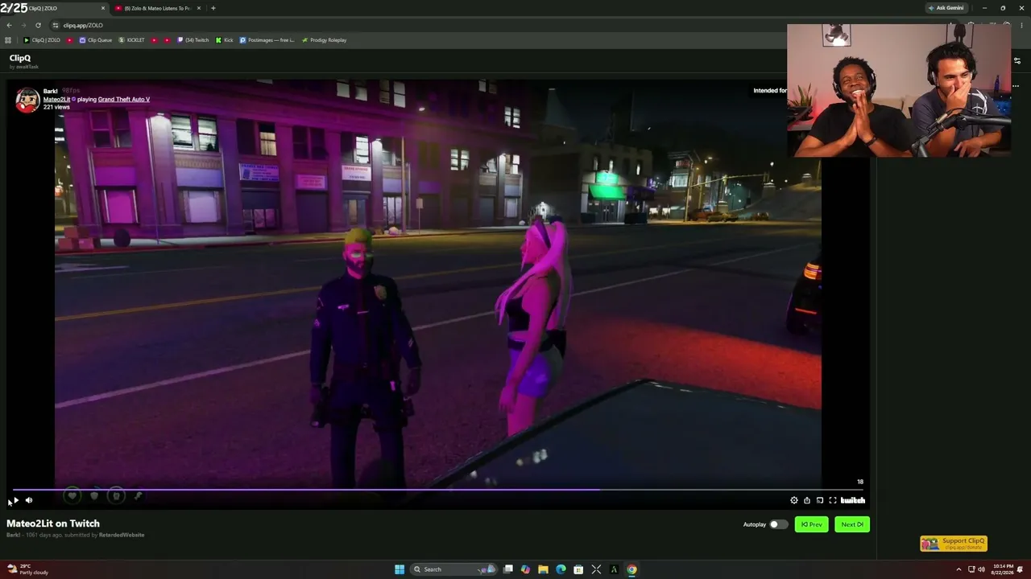Open Task View on the taskbar
The width and height of the screenshot is (1031, 579).
[507, 569]
